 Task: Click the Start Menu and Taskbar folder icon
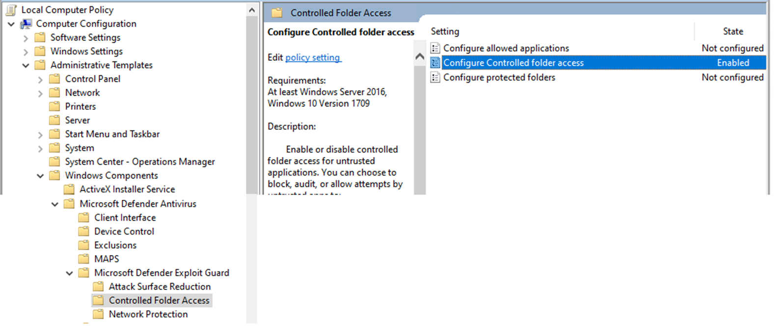pyautogui.click(x=55, y=134)
